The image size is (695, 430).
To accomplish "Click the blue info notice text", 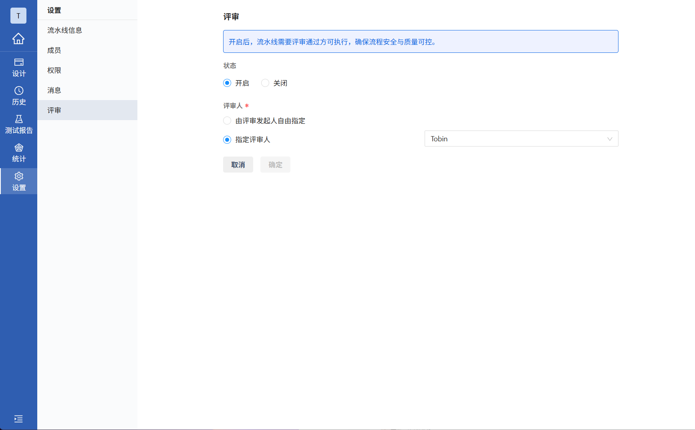I will pyautogui.click(x=332, y=42).
